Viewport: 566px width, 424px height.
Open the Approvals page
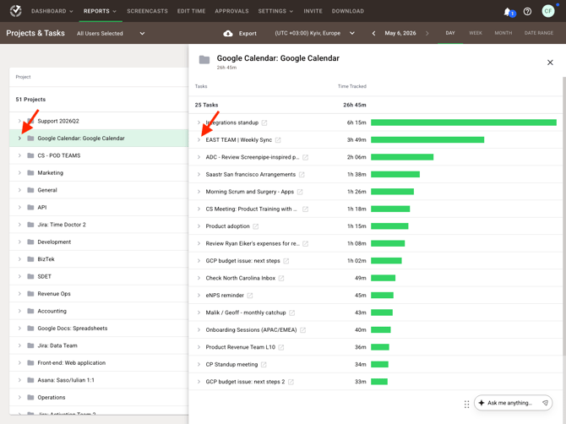pyautogui.click(x=231, y=11)
